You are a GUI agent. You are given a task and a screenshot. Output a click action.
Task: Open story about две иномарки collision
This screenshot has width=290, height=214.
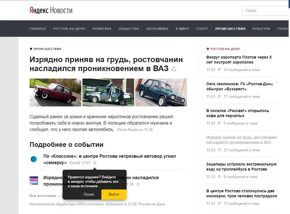(242, 193)
